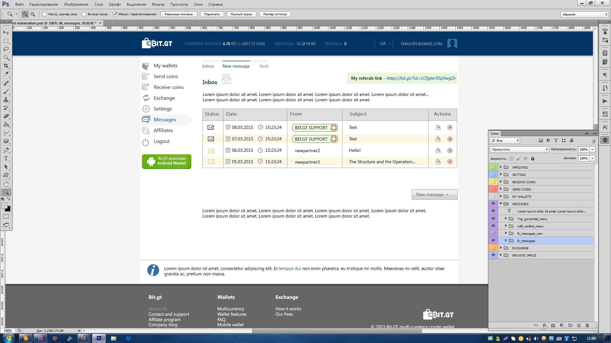Enable the 'Во всех окнах' checkbox
611x343 pixels.
(84, 14)
